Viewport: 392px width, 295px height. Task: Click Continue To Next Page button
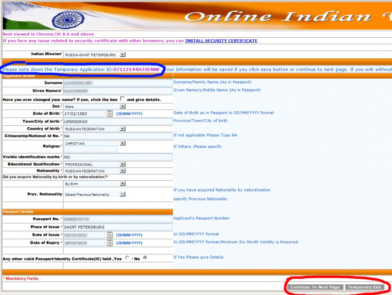pyautogui.click(x=315, y=287)
